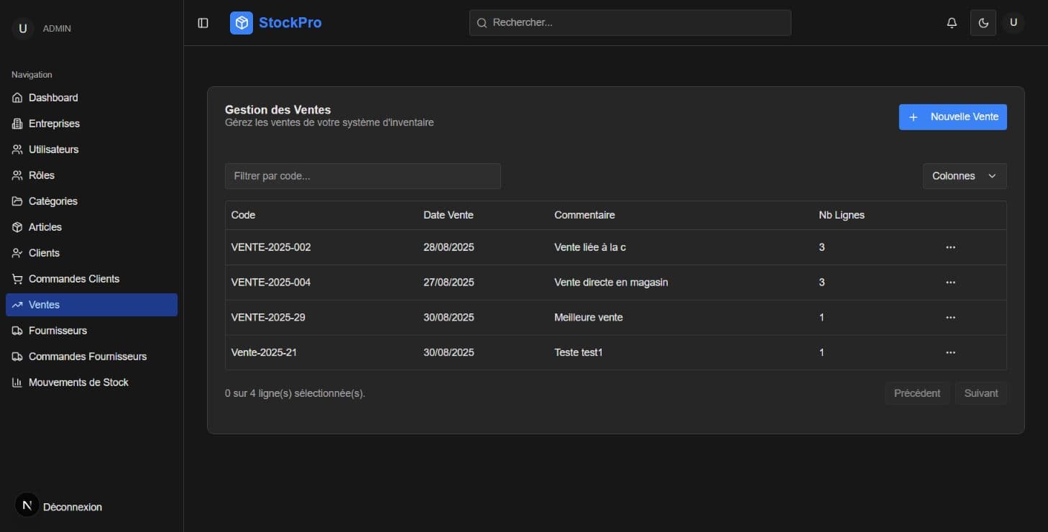This screenshot has height=532, width=1048.
Task: Open the Colonnes dropdown
Action: click(x=965, y=176)
